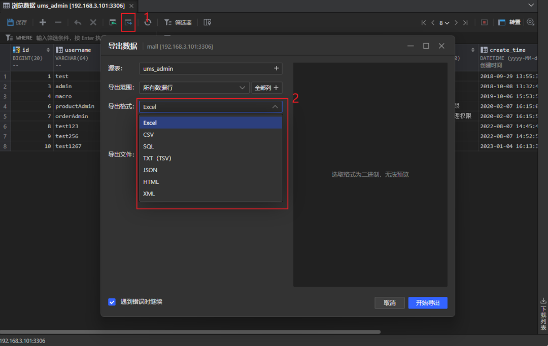Select CSV from the format list

149,135
